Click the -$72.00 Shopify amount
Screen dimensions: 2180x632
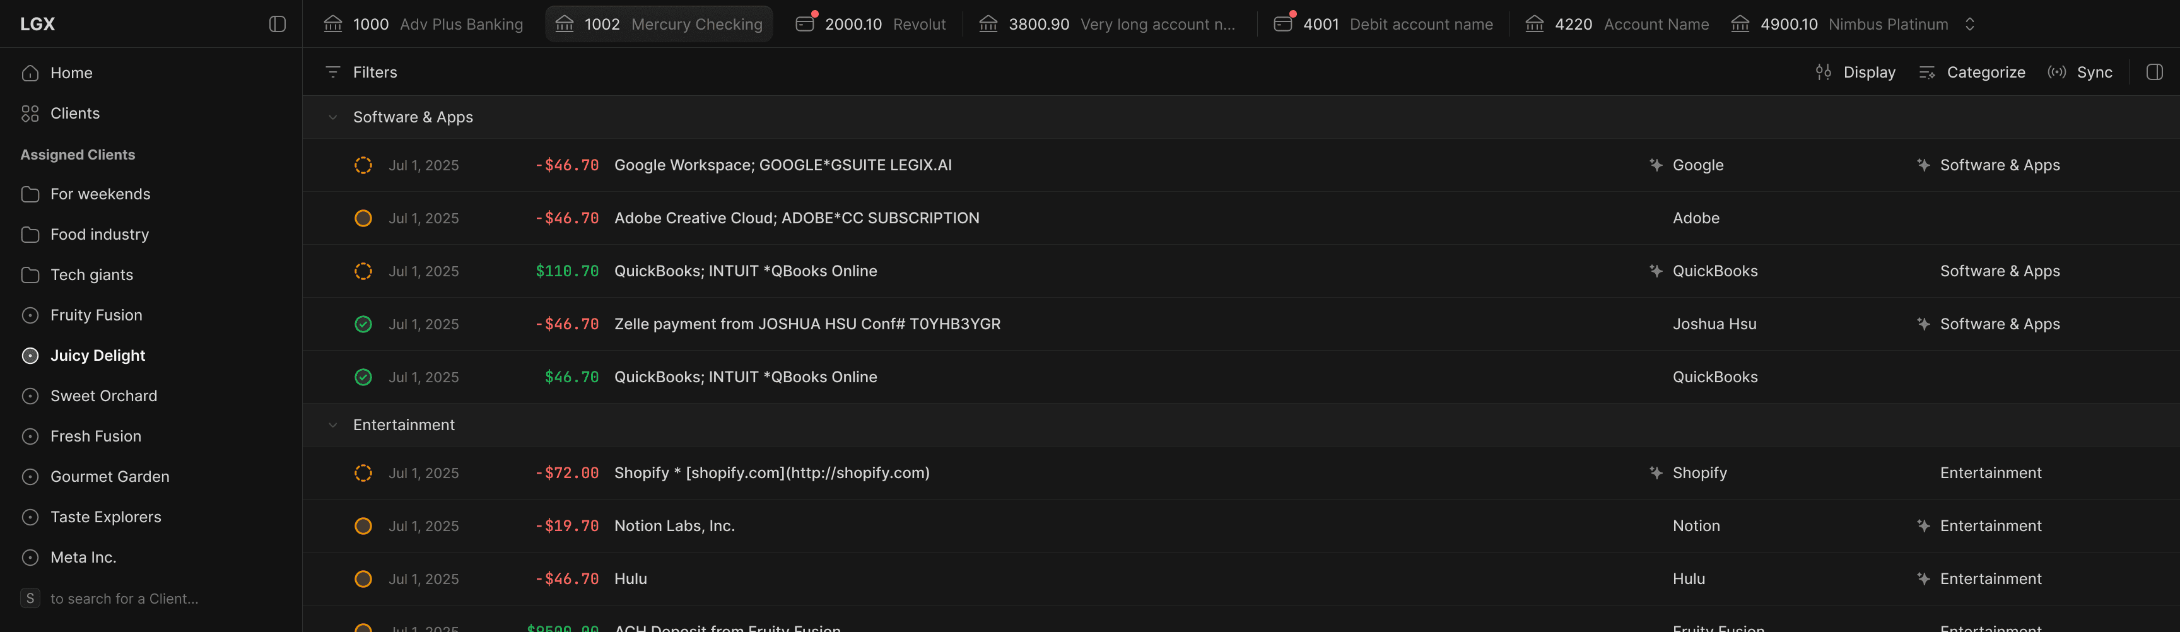[x=566, y=473]
